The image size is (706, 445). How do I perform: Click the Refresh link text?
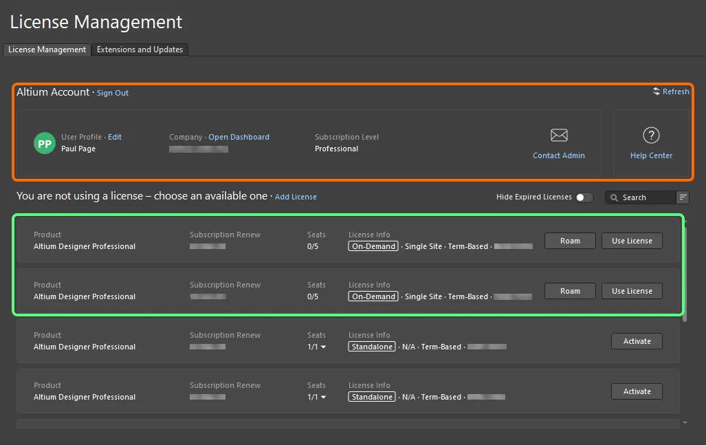click(x=675, y=91)
